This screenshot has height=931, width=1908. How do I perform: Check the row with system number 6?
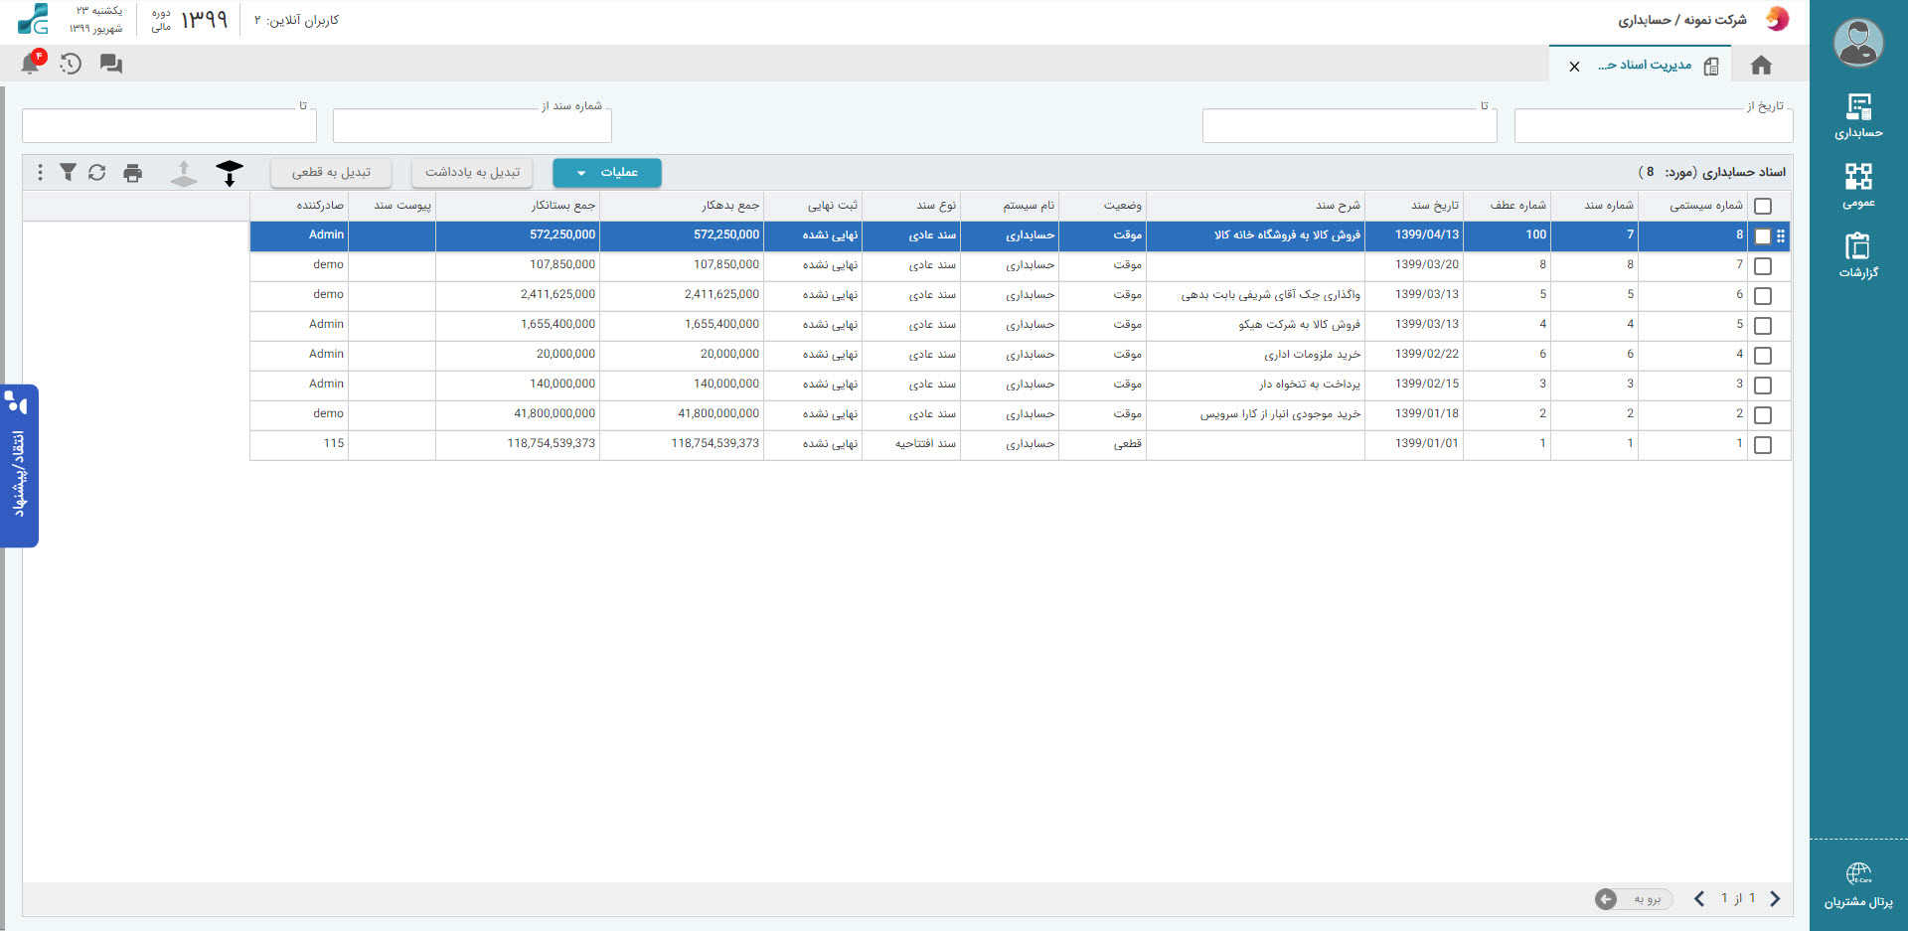(x=1763, y=296)
